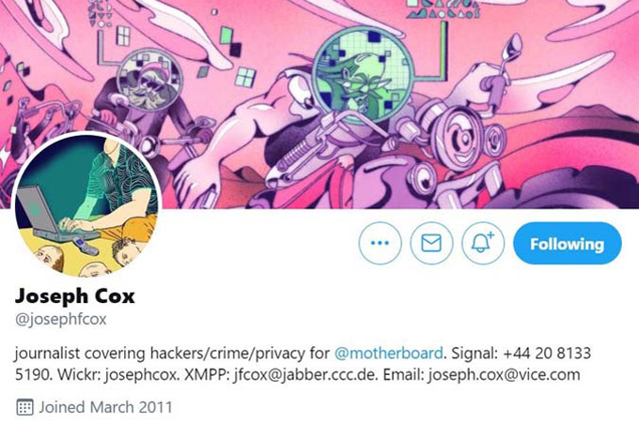This screenshot has height=422, width=639.
Task: Click the word journalist in the bio
Action: tap(47, 353)
